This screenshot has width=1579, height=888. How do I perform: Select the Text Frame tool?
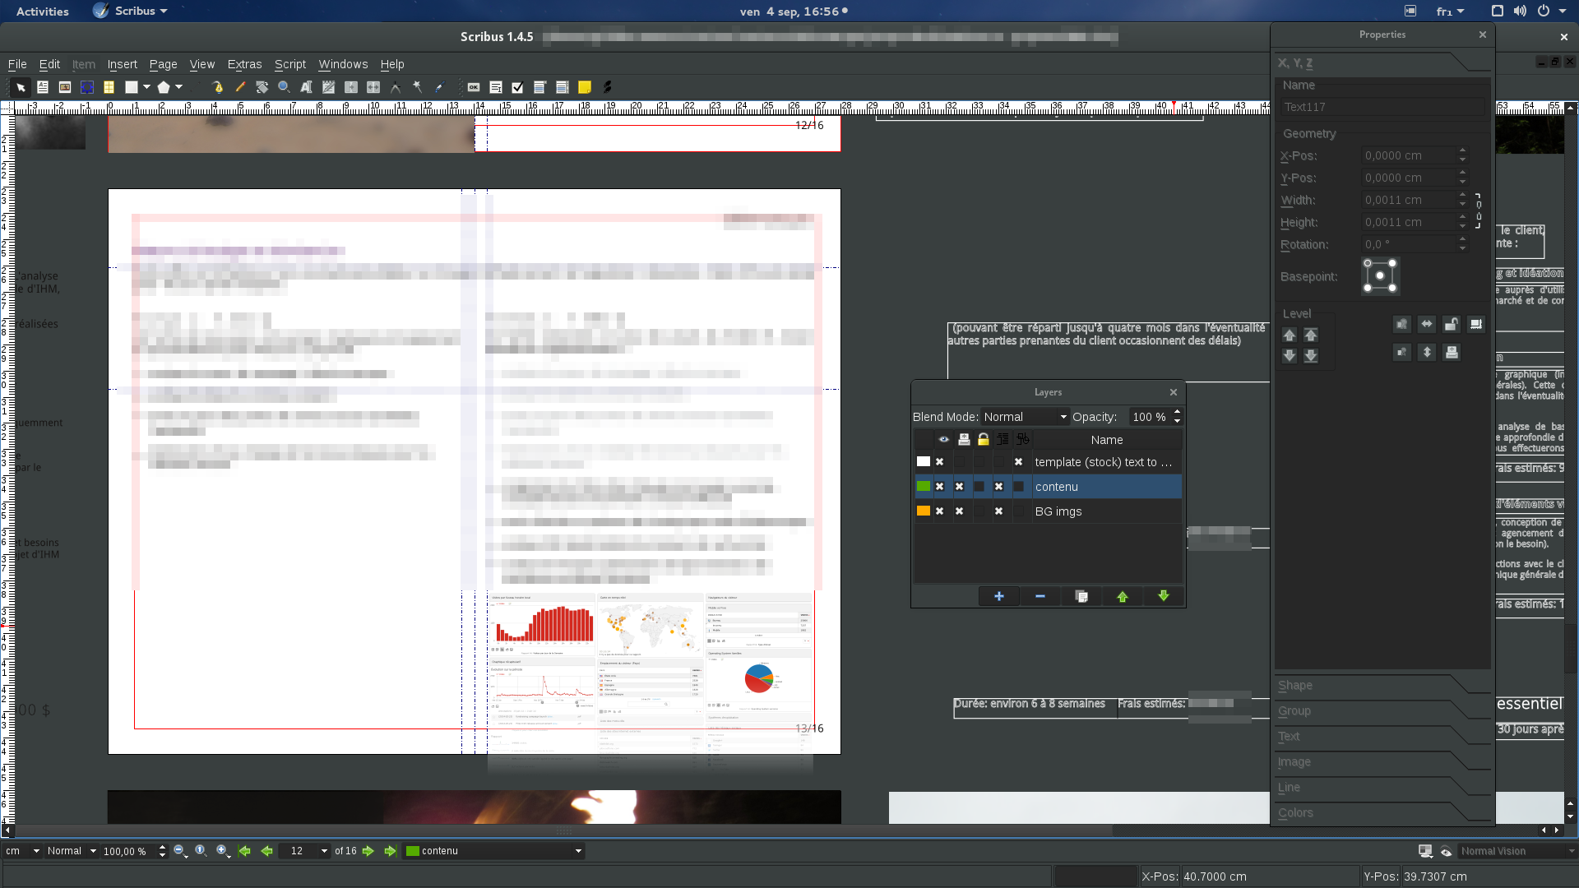coord(43,87)
